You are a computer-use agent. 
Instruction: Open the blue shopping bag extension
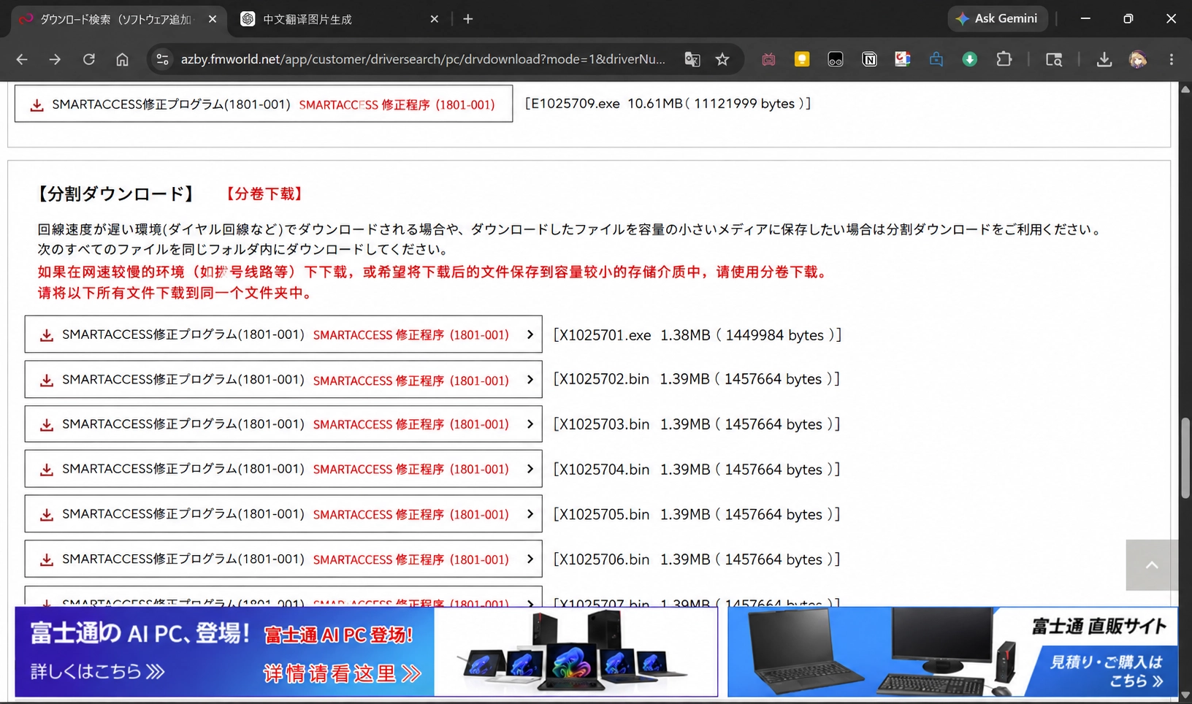[936, 59]
